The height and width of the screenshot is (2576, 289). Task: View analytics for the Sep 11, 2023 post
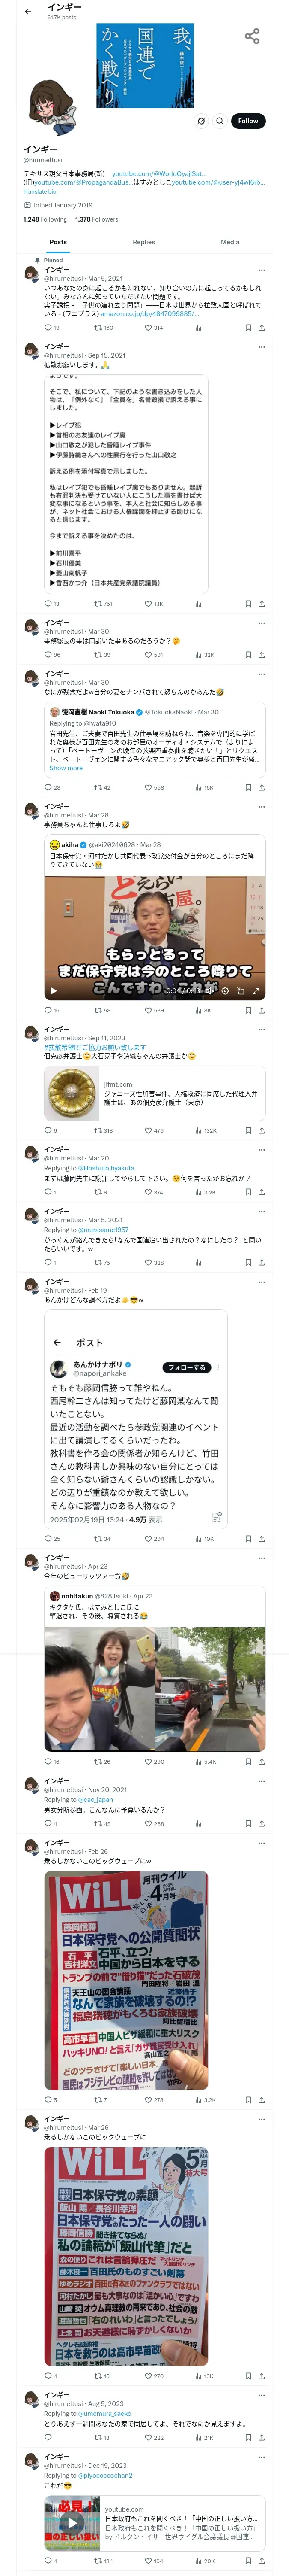[198, 1130]
